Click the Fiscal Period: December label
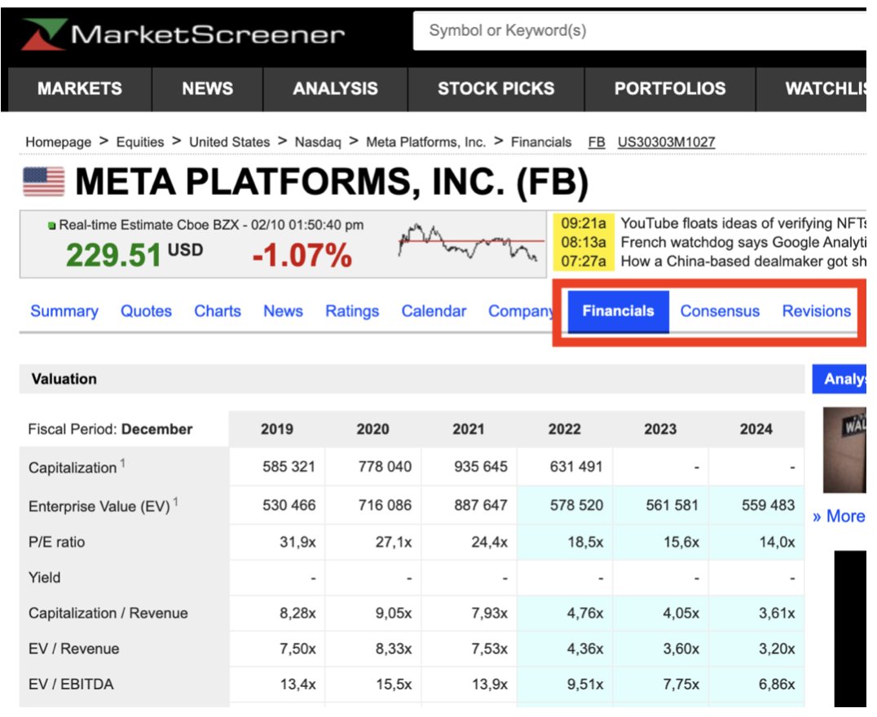This screenshot has height=717, width=877. (x=110, y=429)
